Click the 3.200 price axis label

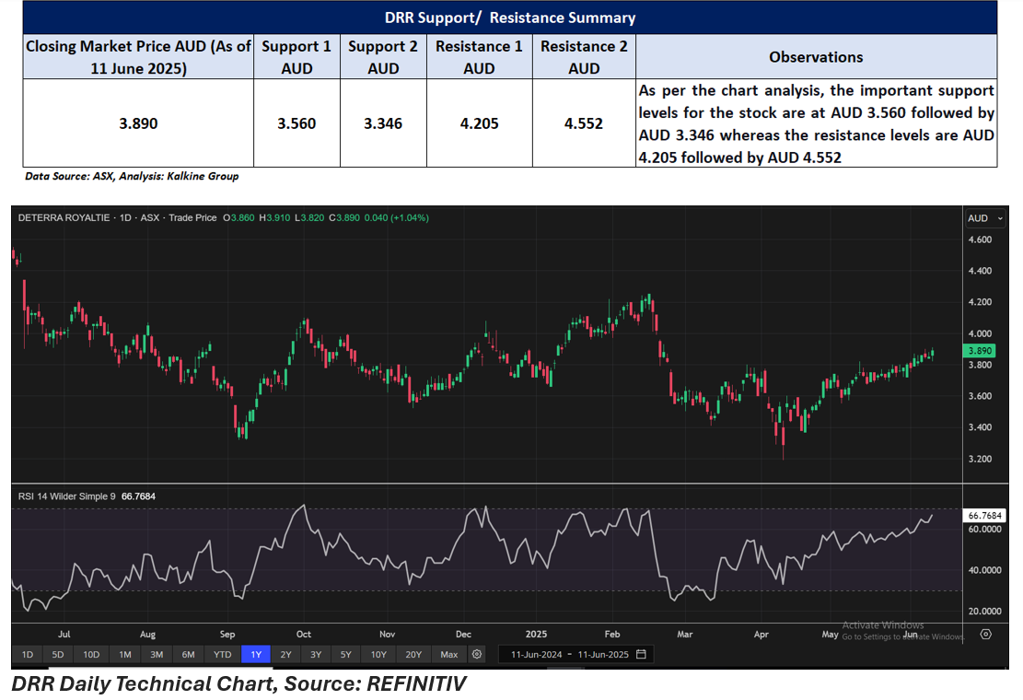(980, 459)
